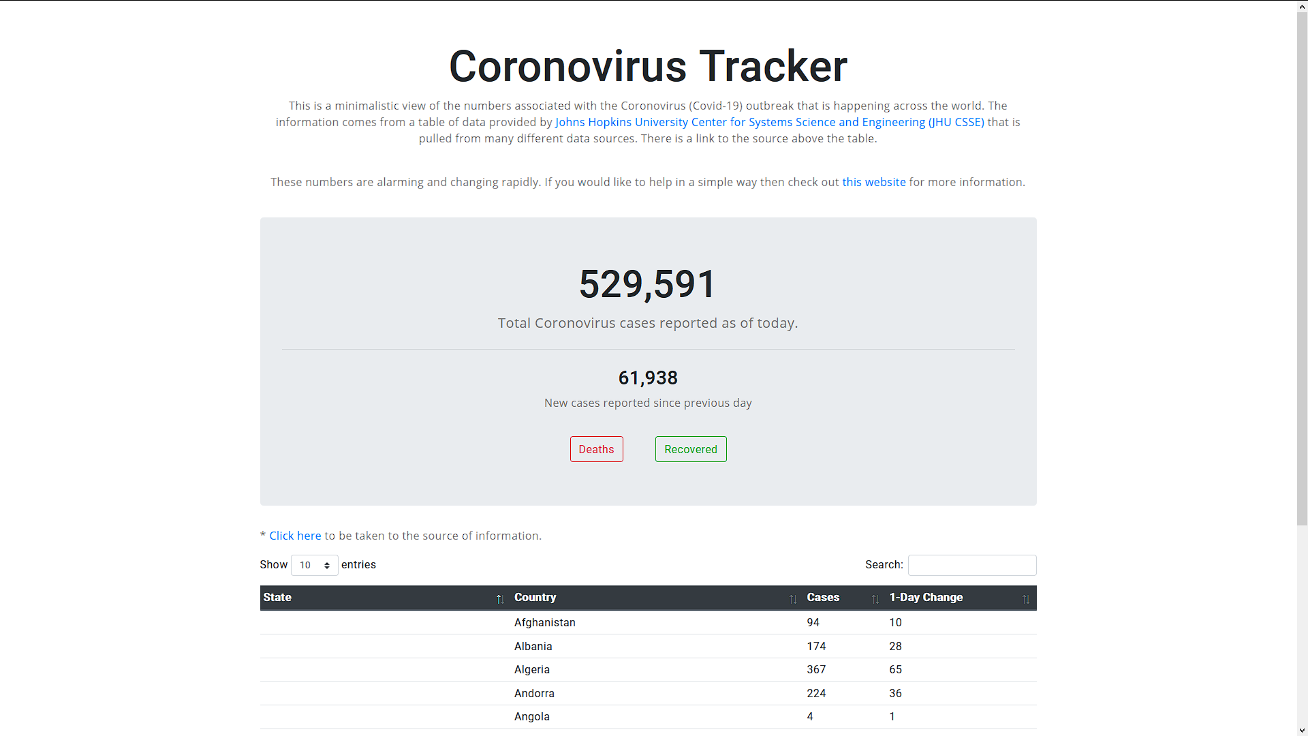The width and height of the screenshot is (1308, 736).
Task: Click the sort icon on the State column
Action: point(501,598)
